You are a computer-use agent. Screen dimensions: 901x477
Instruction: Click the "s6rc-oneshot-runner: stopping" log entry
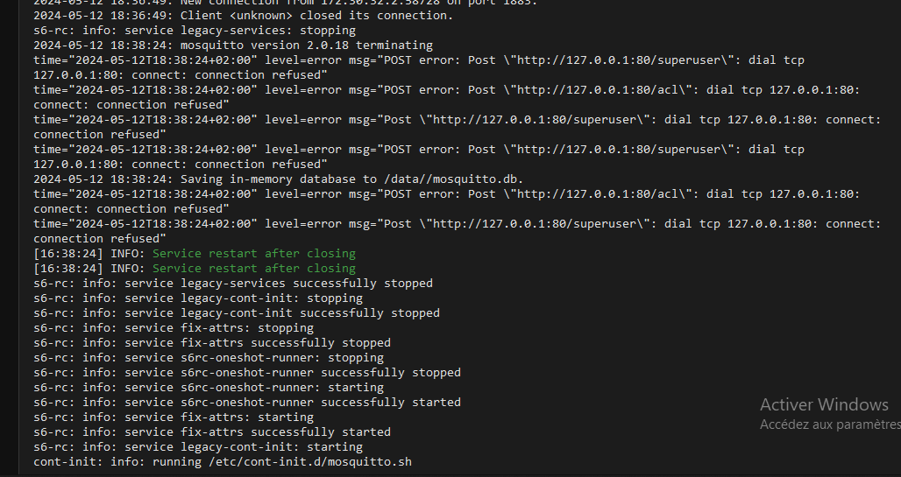[209, 358]
